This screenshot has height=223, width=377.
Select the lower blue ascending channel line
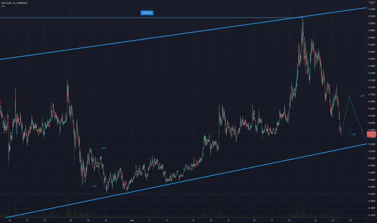pyautogui.click(x=186, y=181)
